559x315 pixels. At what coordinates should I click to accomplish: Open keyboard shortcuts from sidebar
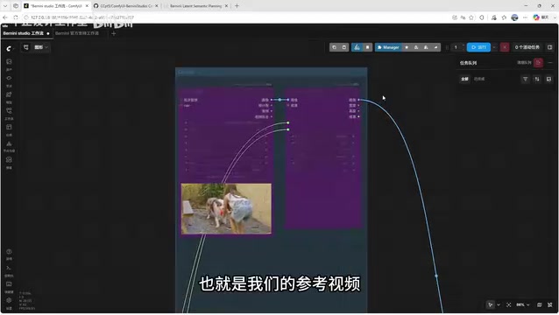(x=9, y=284)
